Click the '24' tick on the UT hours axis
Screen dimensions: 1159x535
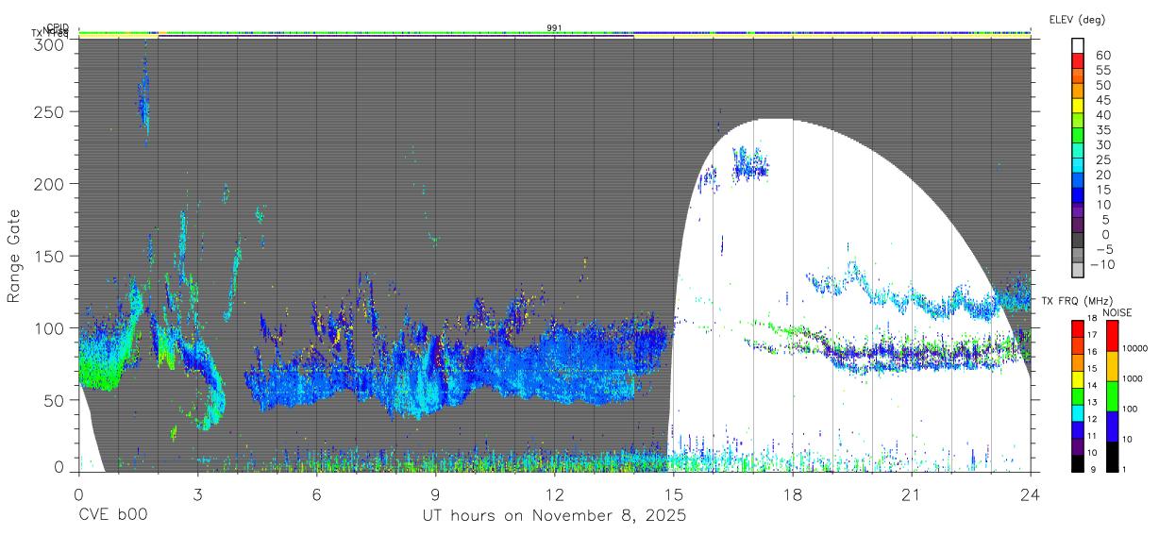pyautogui.click(x=1031, y=493)
